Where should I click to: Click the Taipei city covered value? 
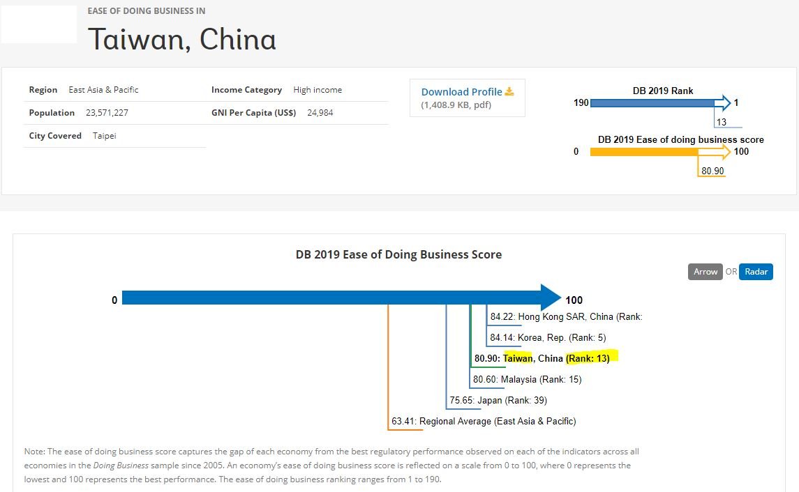point(105,136)
